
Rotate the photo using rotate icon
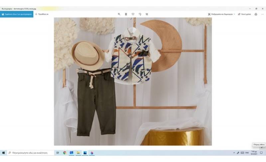[x=140, y=14]
